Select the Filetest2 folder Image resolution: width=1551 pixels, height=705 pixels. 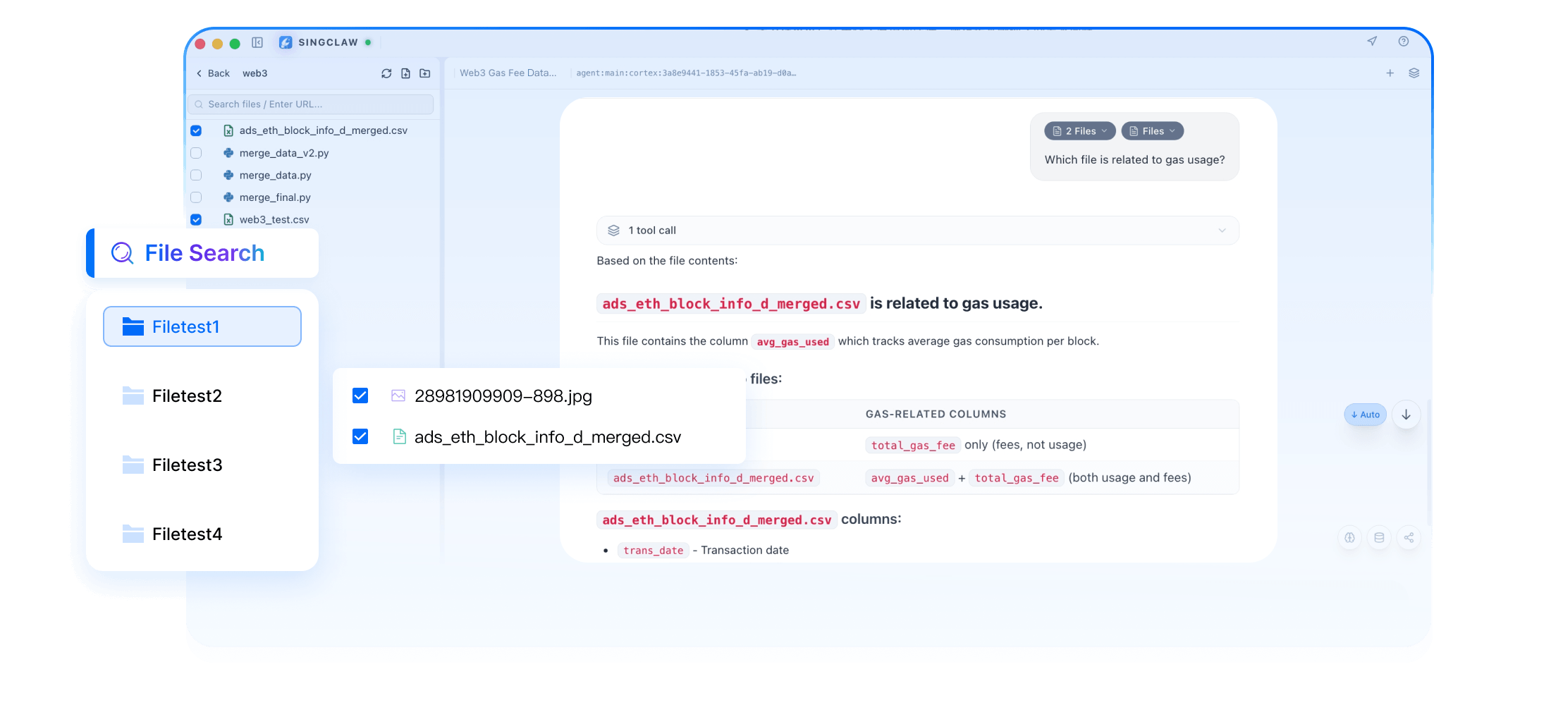tap(187, 396)
